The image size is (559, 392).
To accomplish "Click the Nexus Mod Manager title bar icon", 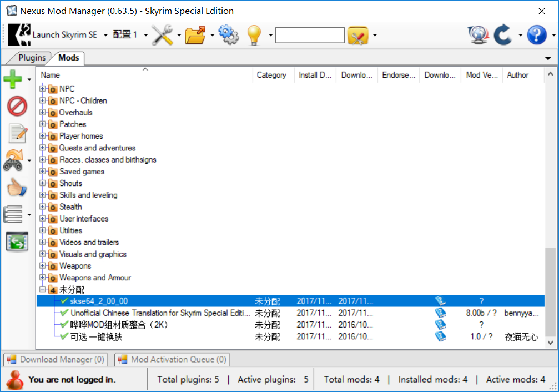I will 12,11.
